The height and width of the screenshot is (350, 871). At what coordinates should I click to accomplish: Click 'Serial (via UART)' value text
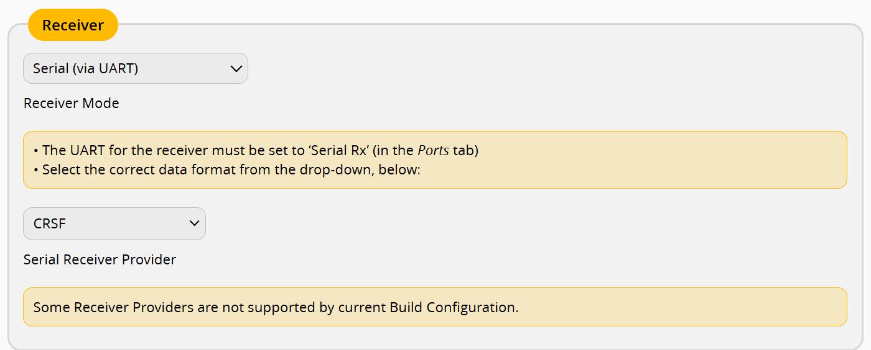click(85, 68)
